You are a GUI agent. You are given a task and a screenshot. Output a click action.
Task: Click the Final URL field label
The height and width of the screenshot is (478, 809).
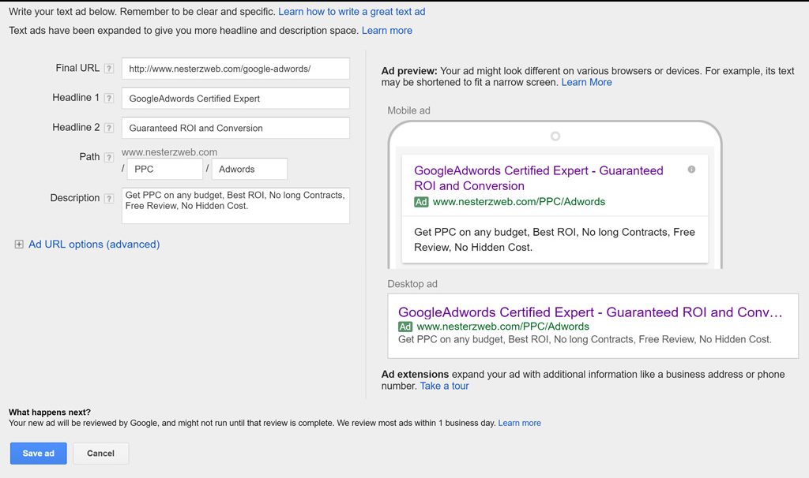pos(77,68)
